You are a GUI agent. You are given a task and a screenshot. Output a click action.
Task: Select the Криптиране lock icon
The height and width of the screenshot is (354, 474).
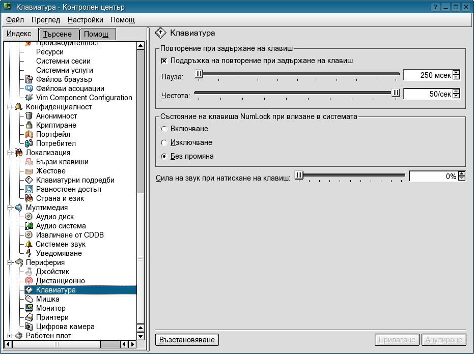point(29,125)
